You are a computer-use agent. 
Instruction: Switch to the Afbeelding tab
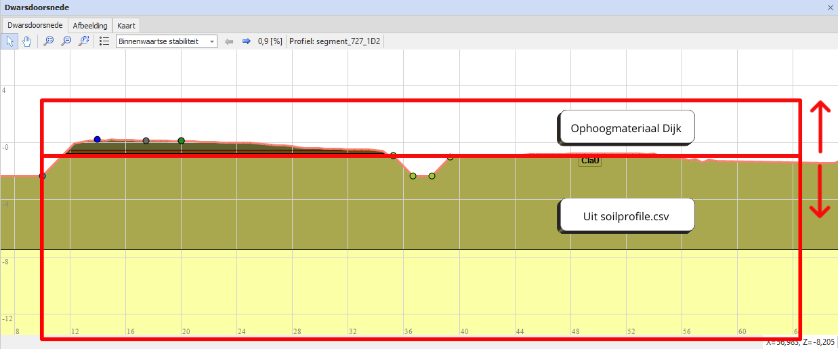pyautogui.click(x=90, y=25)
